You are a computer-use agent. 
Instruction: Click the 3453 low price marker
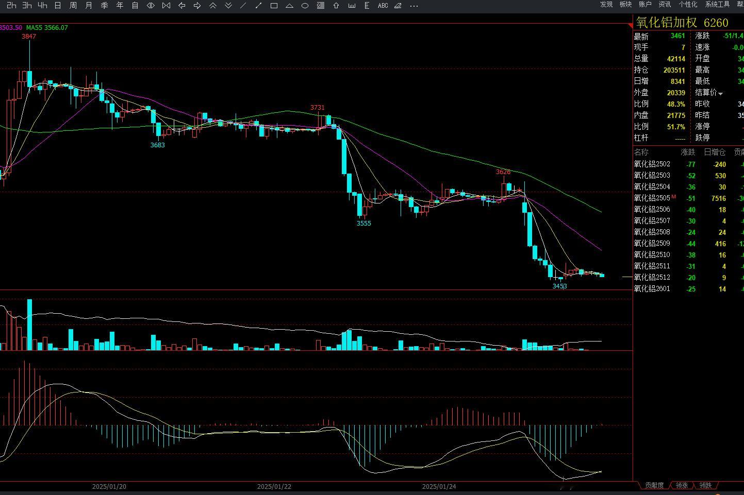(x=559, y=286)
